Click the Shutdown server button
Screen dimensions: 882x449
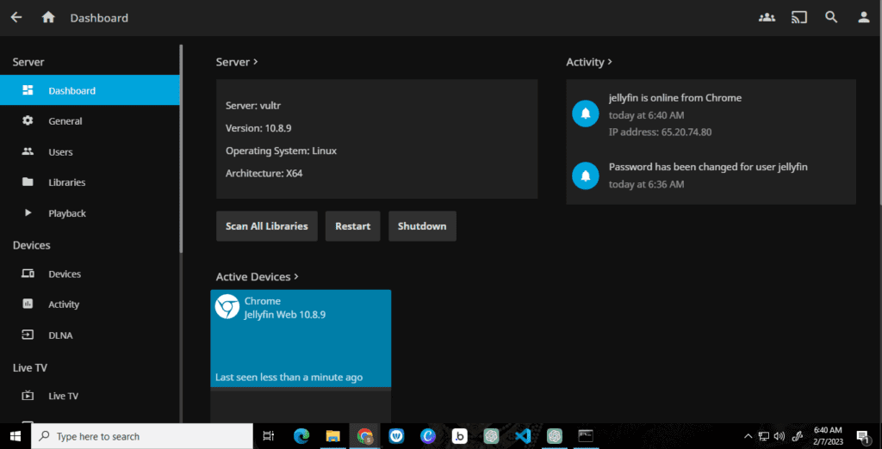pos(422,226)
